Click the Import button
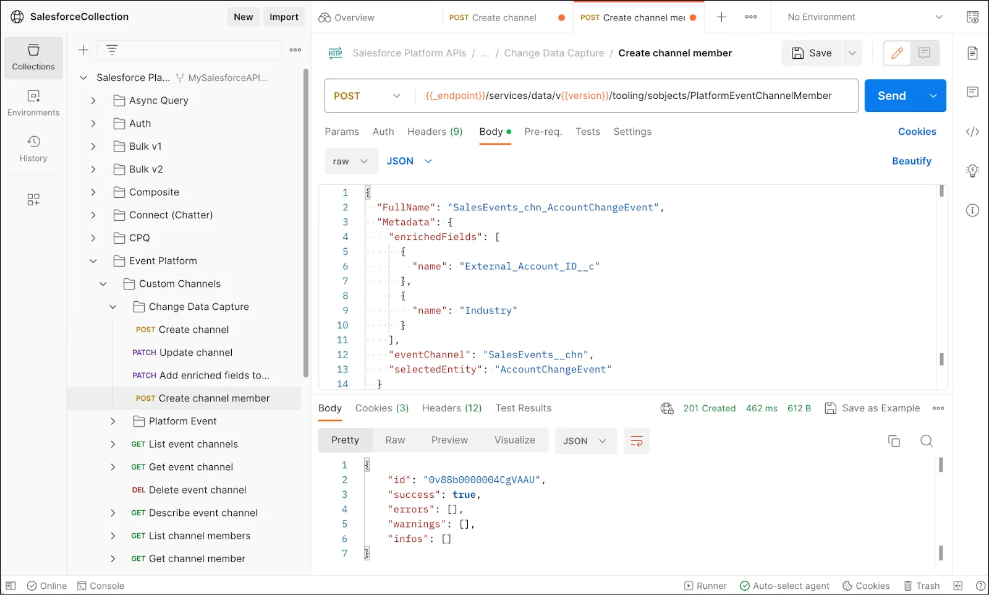 [284, 17]
